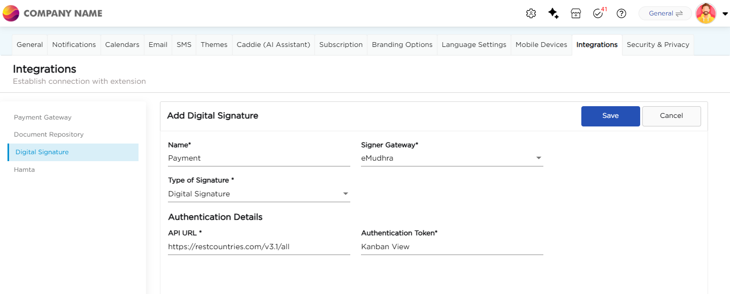Image resolution: width=730 pixels, height=294 pixels.
Task: Click the Save button
Action: click(x=610, y=116)
